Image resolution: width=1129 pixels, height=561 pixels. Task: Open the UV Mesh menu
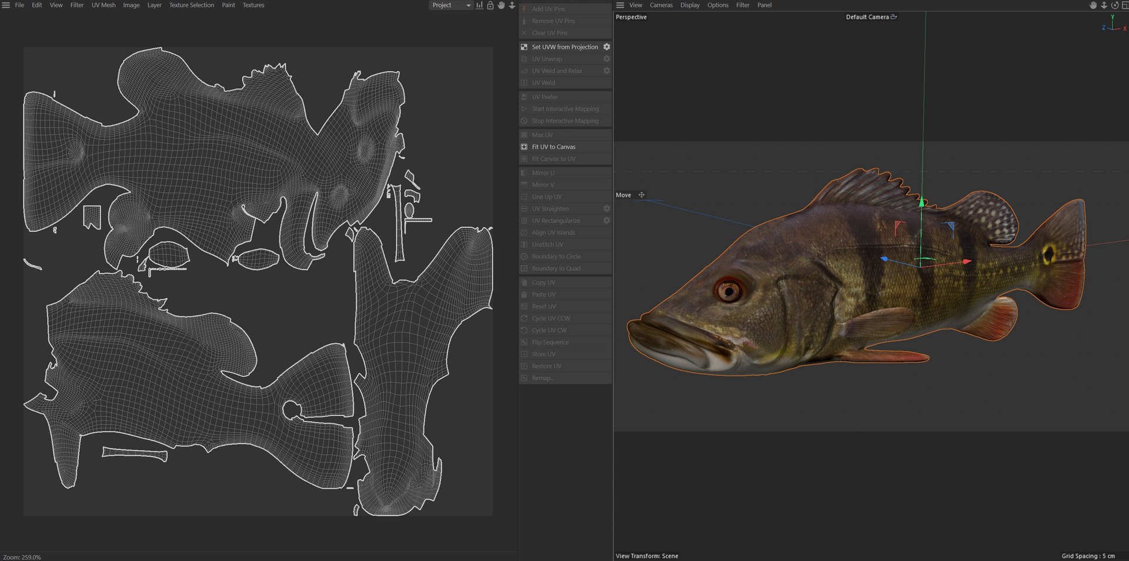[103, 5]
